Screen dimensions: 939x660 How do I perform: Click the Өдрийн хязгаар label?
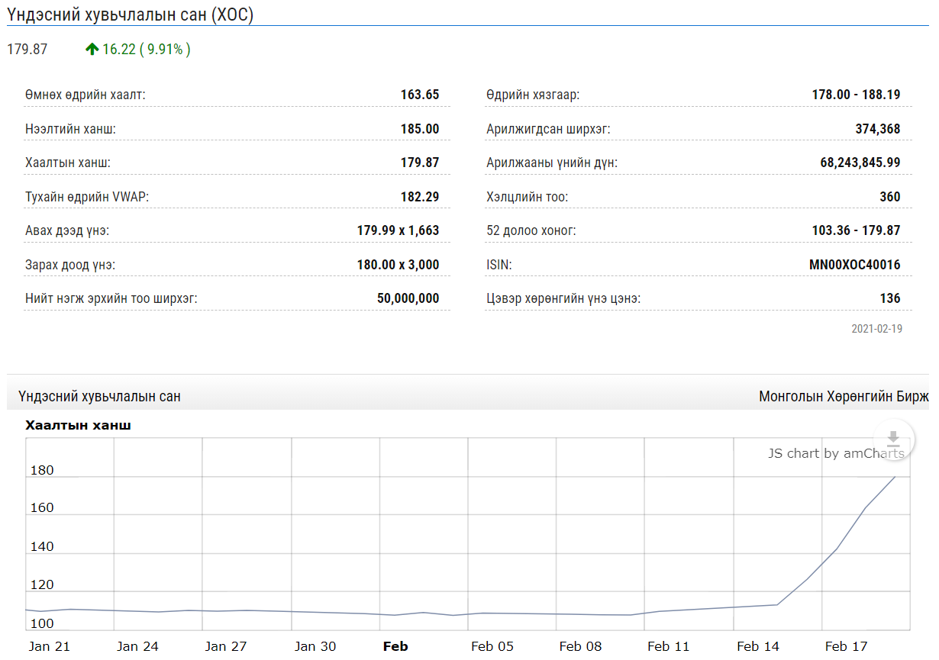(533, 95)
